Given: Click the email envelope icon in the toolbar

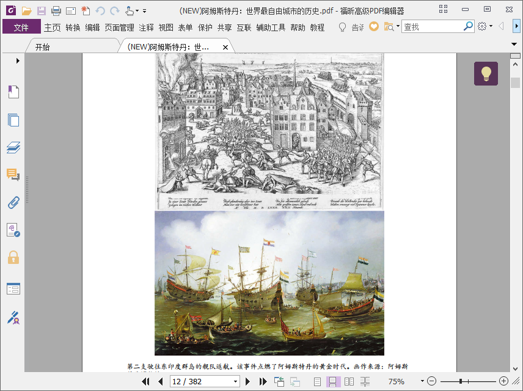Looking at the screenshot, I should [x=71, y=12].
